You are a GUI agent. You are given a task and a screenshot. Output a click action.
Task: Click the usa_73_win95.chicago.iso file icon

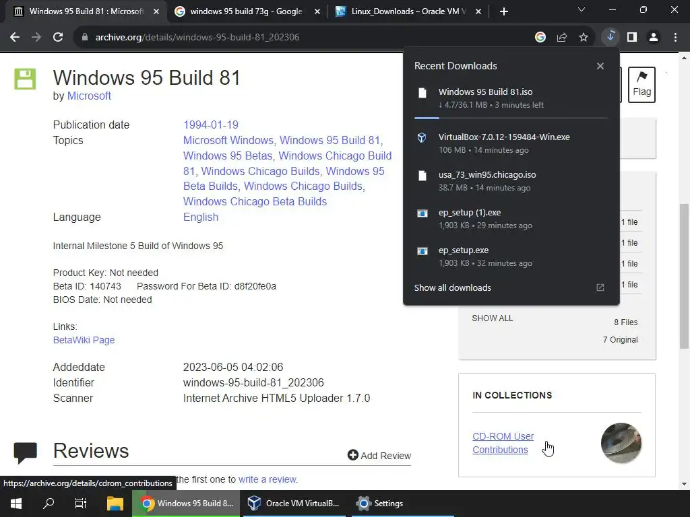click(422, 176)
